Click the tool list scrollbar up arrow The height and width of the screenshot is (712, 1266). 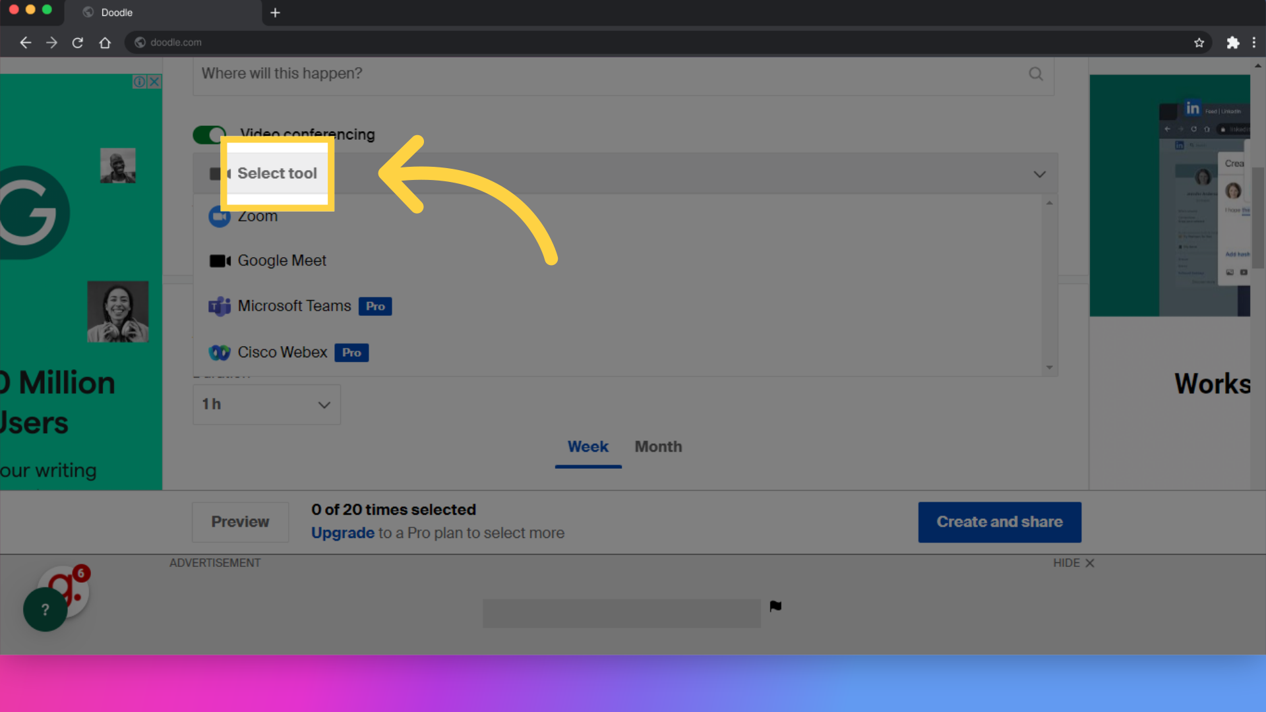pyautogui.click(x=1049, y=203)
